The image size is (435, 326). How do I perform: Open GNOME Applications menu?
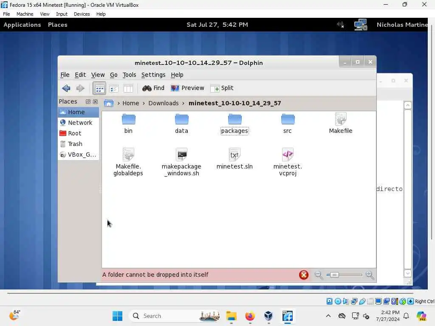[22, 25]
